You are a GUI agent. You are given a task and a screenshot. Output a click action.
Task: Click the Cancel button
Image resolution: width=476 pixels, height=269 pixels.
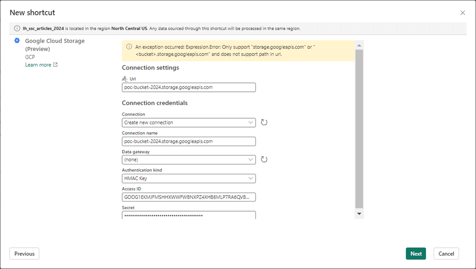coord(446,254)
